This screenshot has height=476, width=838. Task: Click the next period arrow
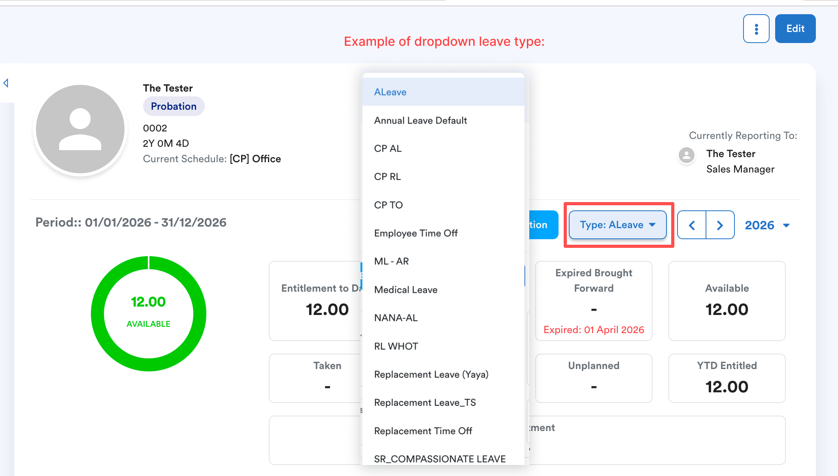(x=720, y=225)
